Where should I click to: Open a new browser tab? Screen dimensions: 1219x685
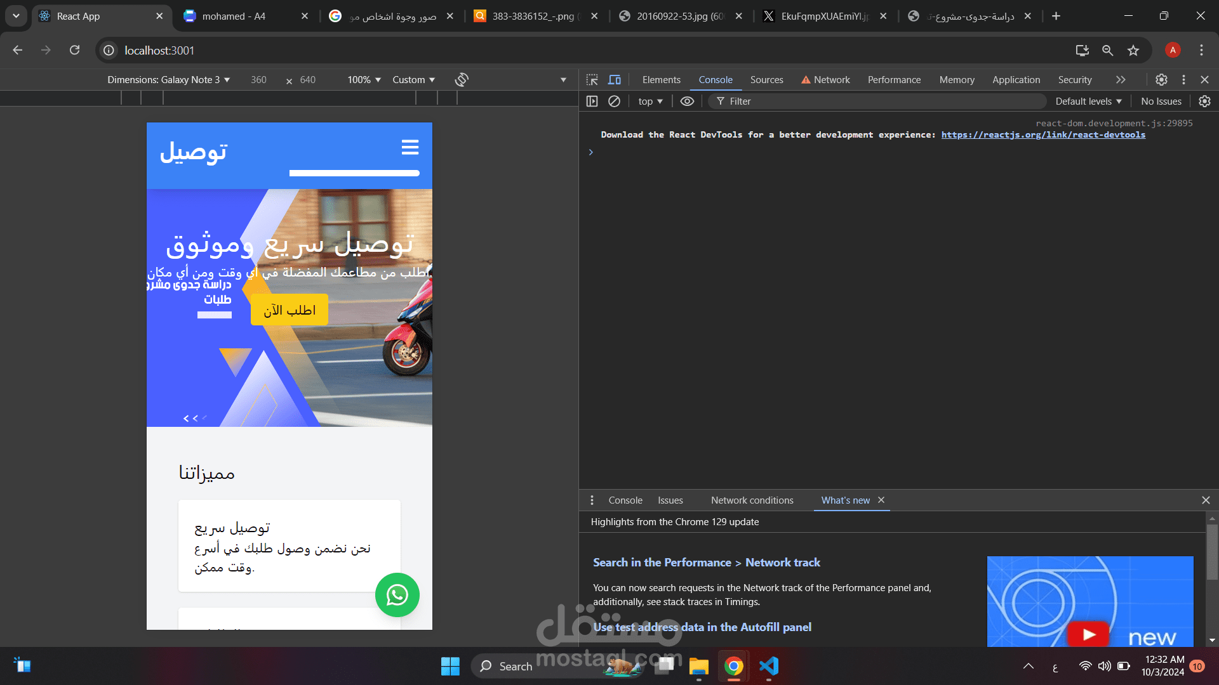coord(1056,16)
